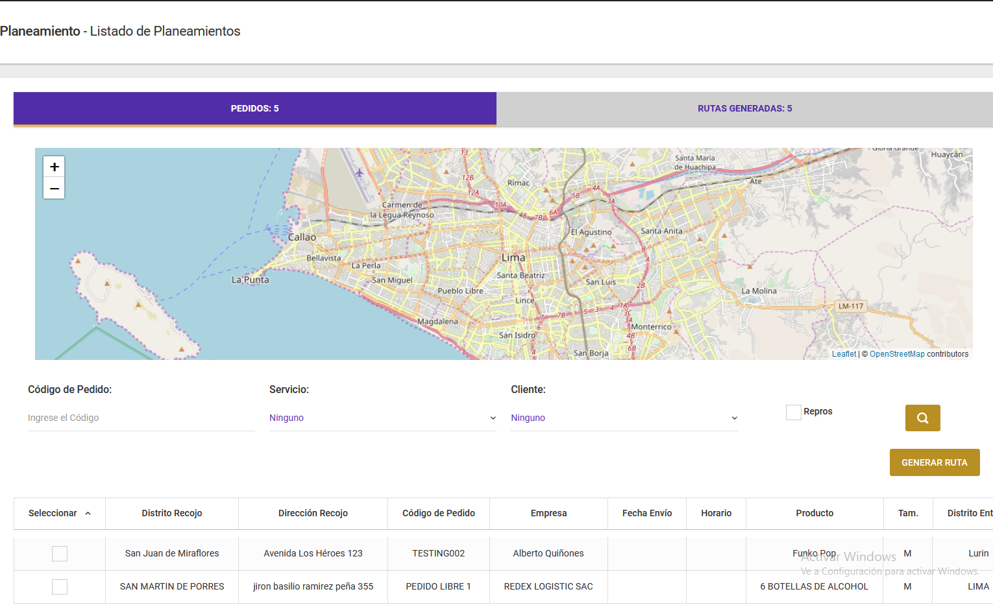
Task: Open the Cliente dropdown
Action: [624, 418]
